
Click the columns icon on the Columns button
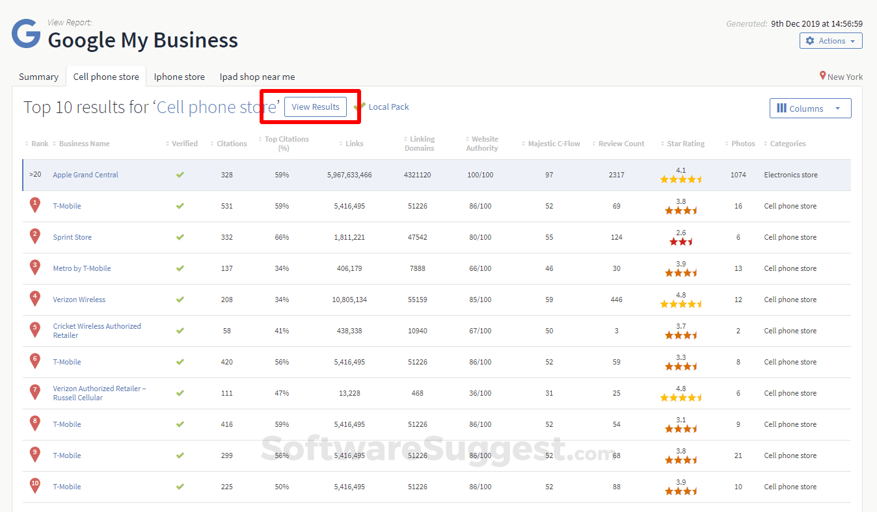coord(783,108)
